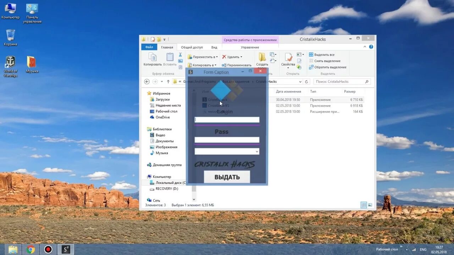Open the Компьютер desktop icon
The width and height of the screenshot is (454, 255).
(x=10, y=11)
